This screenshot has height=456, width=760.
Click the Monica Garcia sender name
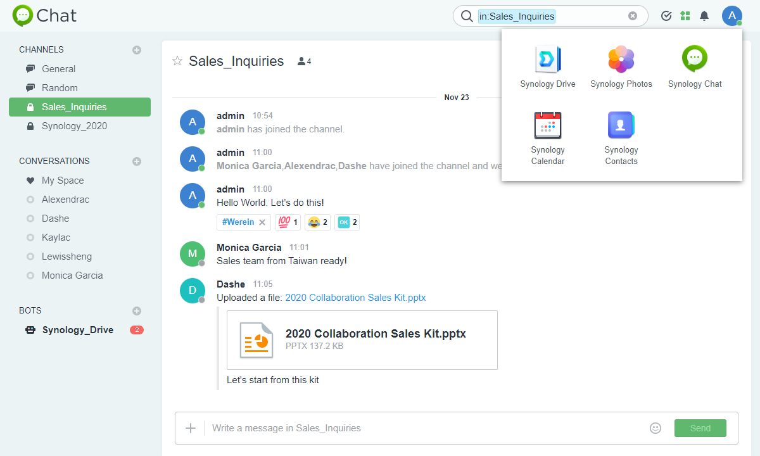[x=249, y=248]
